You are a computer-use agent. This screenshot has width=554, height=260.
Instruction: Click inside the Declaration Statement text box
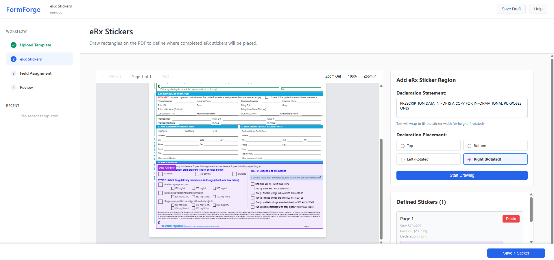coord(462,108)
